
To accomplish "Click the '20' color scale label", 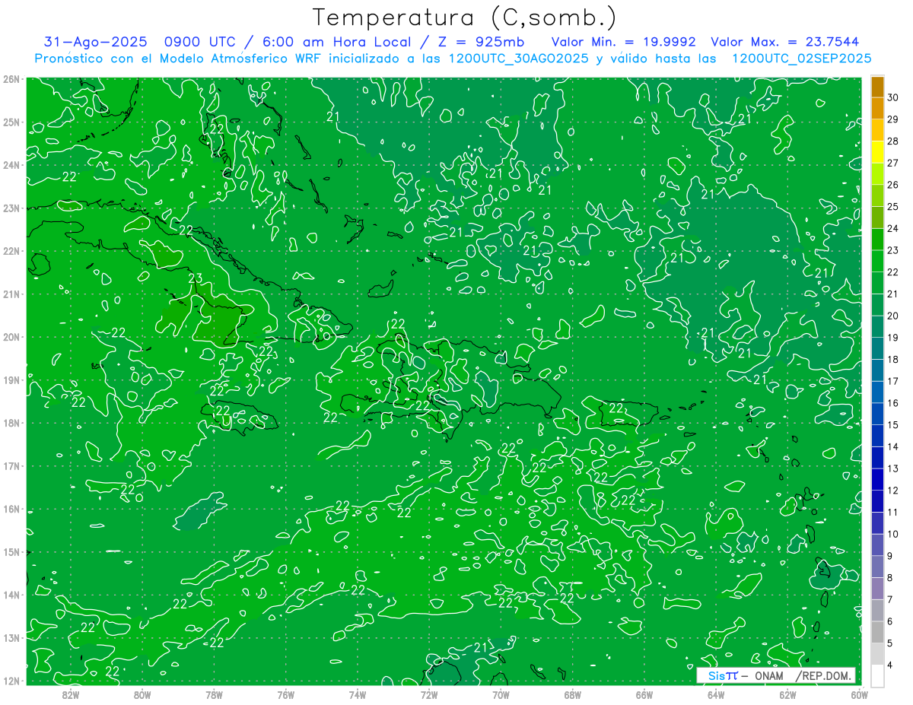I will pyautogui.click(x=893, y=316).
